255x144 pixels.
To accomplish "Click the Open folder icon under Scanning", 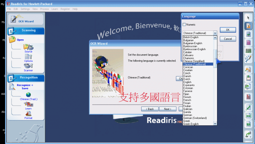I will click(12, 39).
